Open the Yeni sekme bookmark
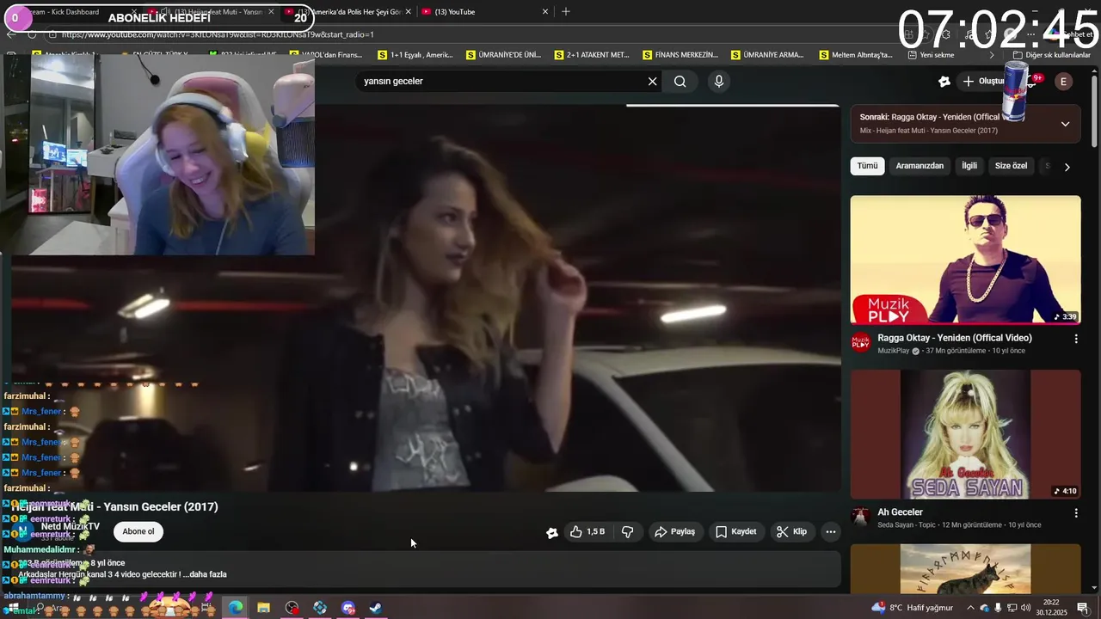The image size is (1101, 619). click(x=932, y=55)
